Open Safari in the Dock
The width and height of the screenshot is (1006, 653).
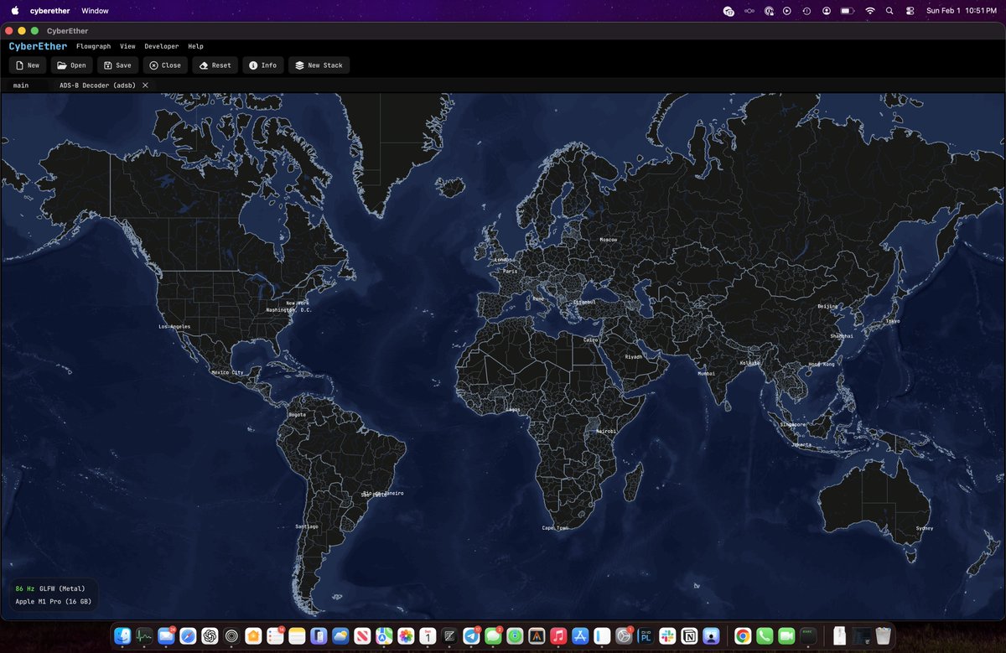(188, 635)
